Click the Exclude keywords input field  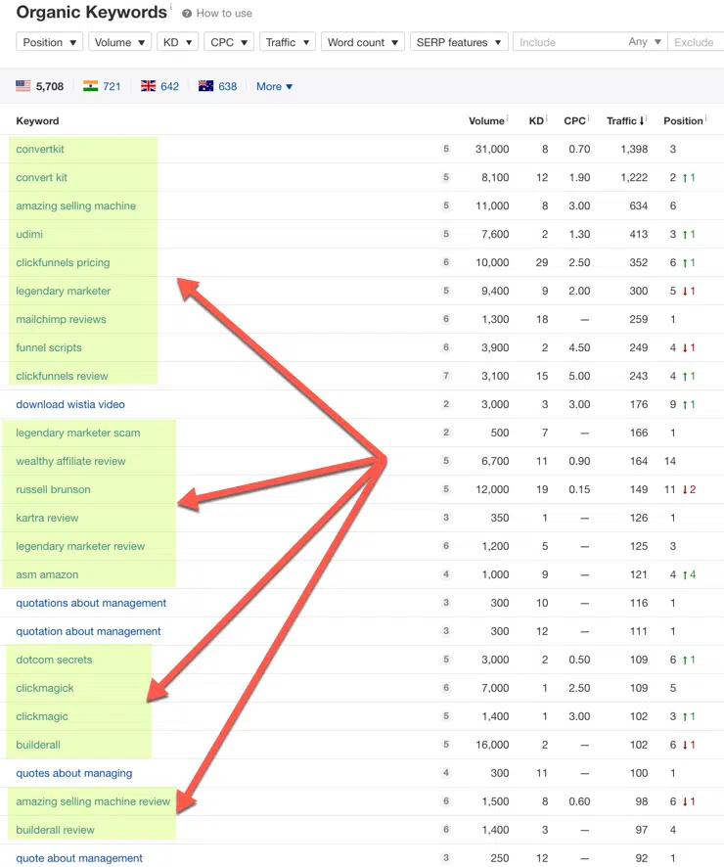pos(696,42)
